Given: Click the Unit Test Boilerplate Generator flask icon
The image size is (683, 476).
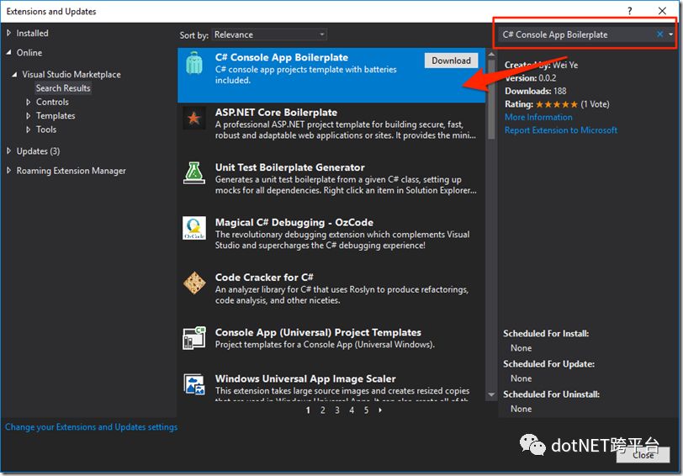Looking at the screenshot, I should click(x=193, y=173).
